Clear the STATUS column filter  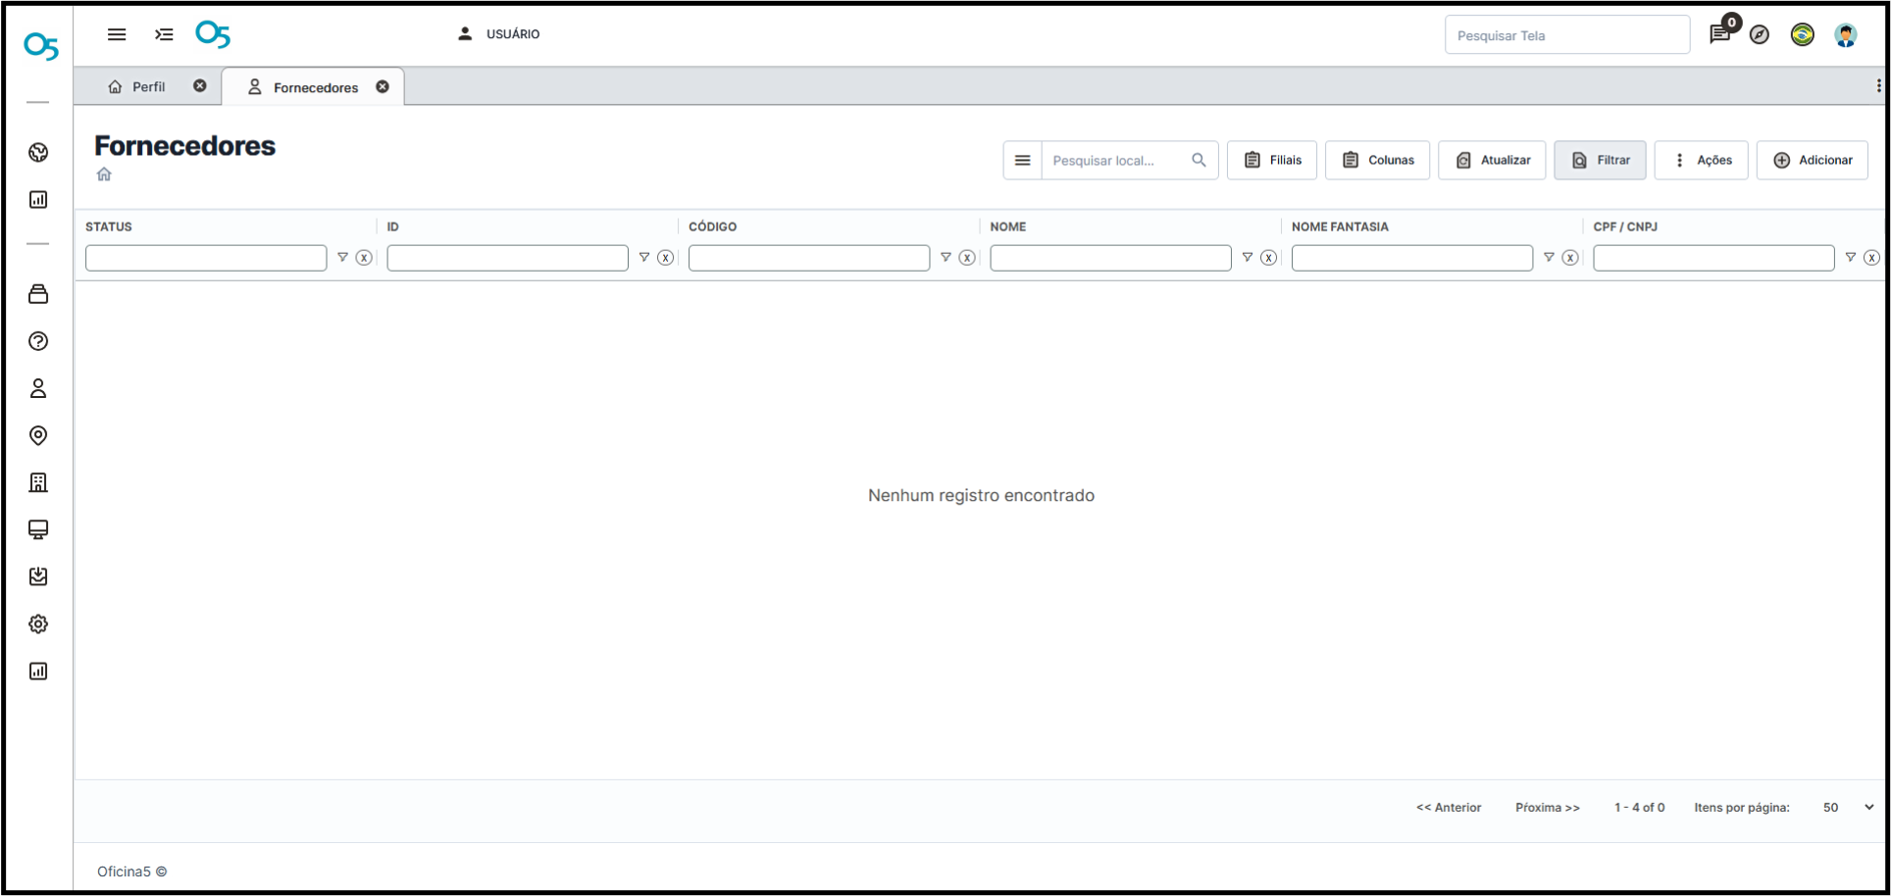click(364, 258)
